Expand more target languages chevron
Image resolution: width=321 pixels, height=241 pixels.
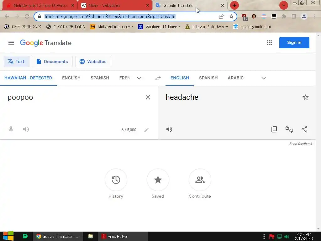click(x=263, y=78)
